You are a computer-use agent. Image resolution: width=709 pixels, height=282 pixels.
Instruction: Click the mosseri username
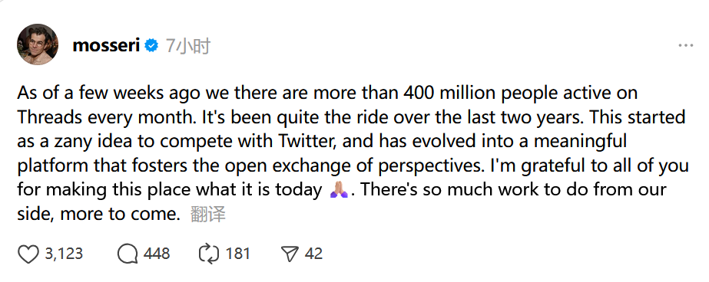pos(106,45)
